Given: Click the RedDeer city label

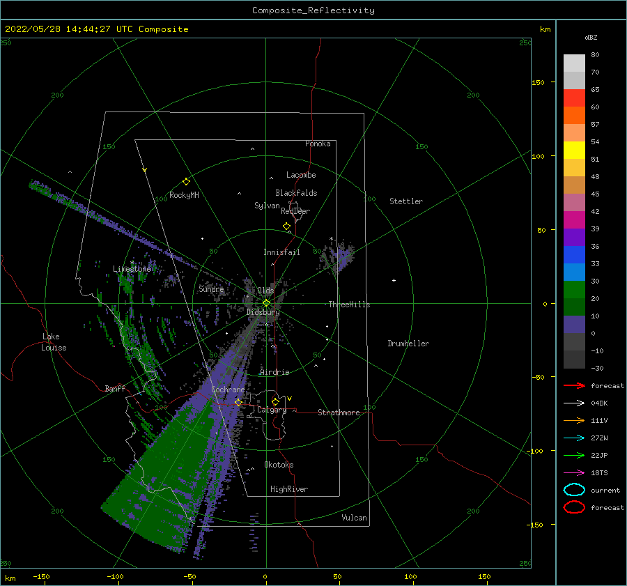Looking at the screenshot, I should click(x=295, y=211).
